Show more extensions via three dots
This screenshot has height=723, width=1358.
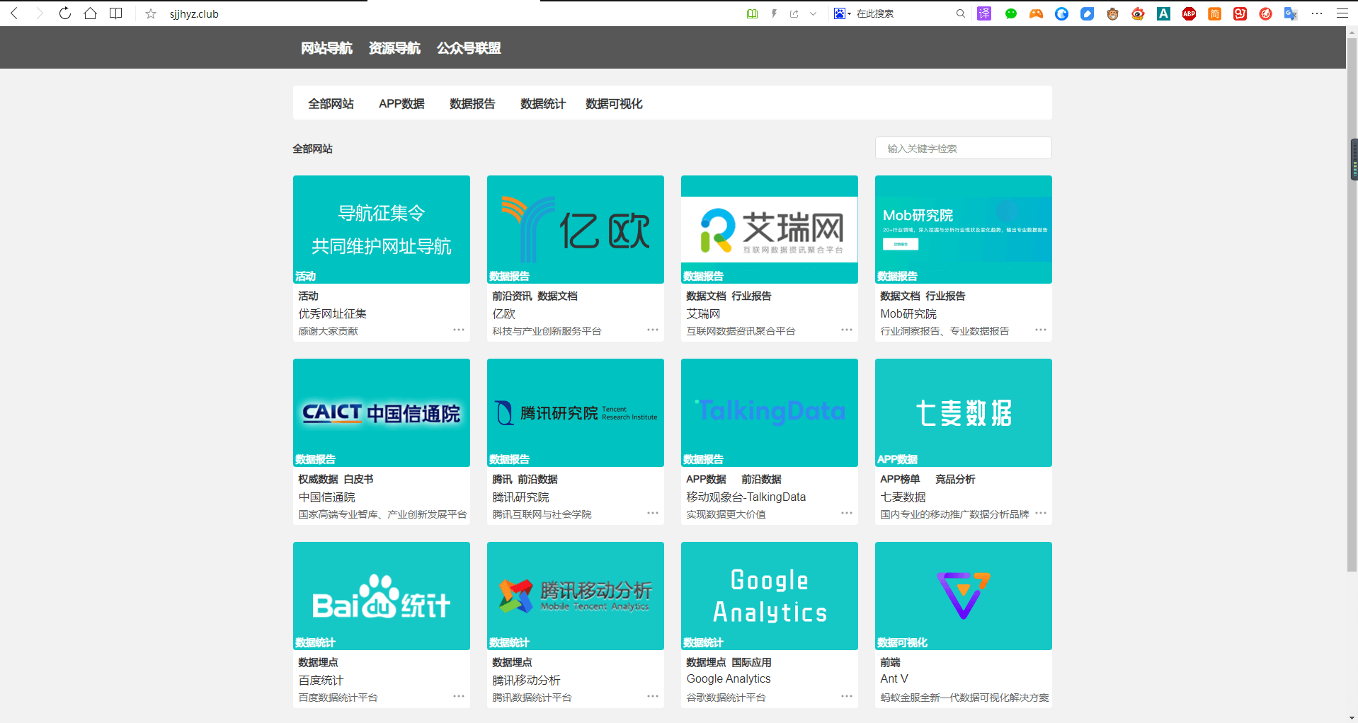(1317, 13)
